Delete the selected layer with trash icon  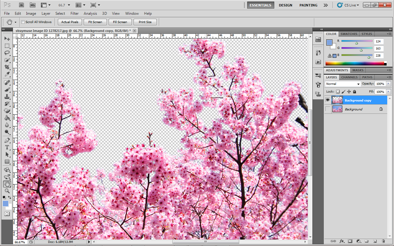pos(383,241)
